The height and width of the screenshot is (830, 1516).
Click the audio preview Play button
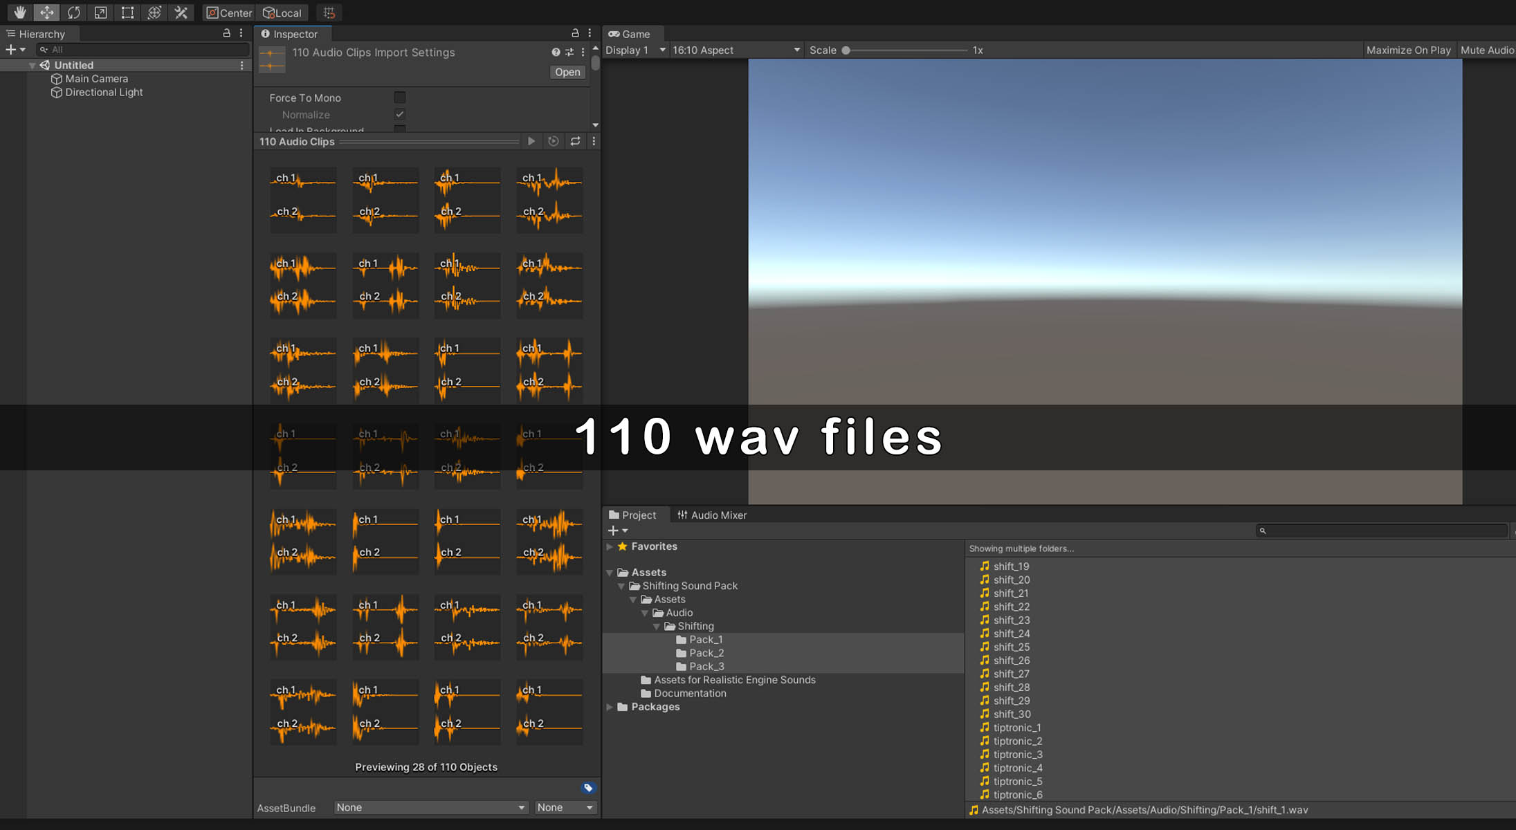(531, 141)
